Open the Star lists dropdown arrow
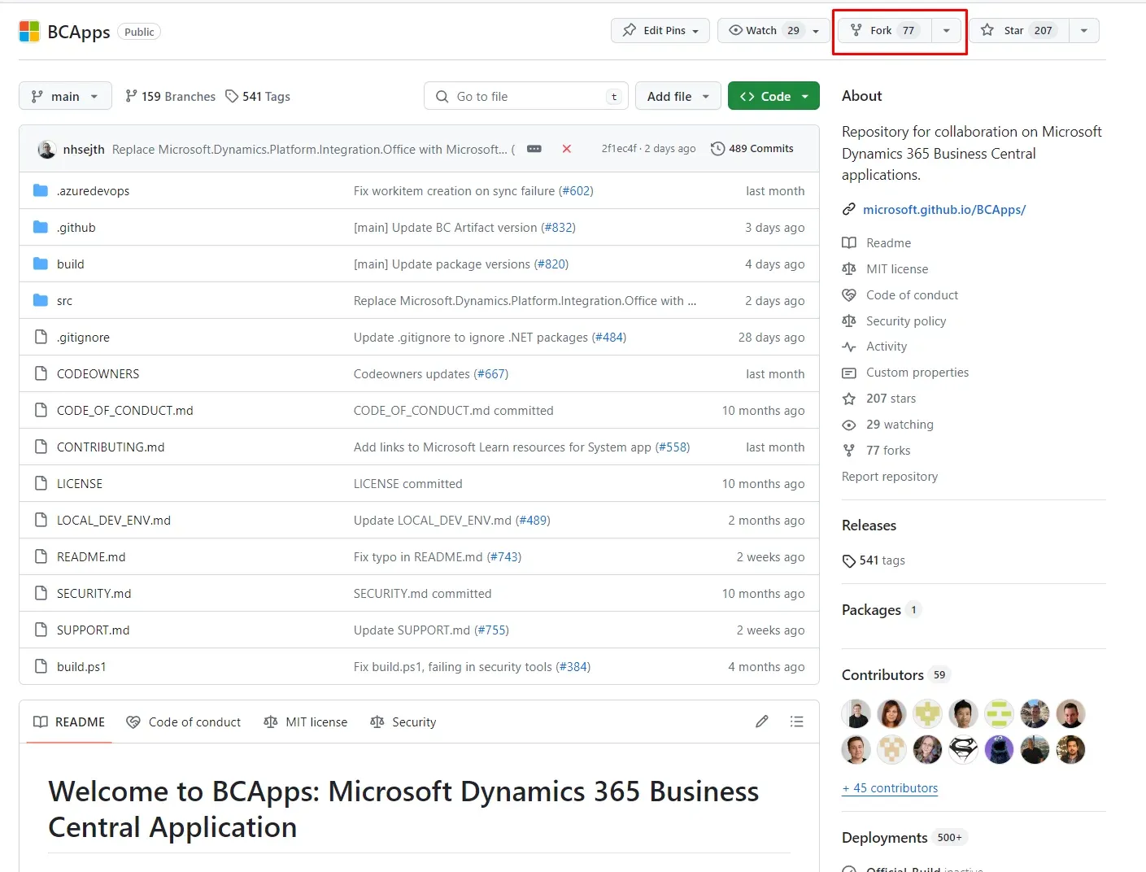This screenshot has height=872, width=1146. [1084, 30]
